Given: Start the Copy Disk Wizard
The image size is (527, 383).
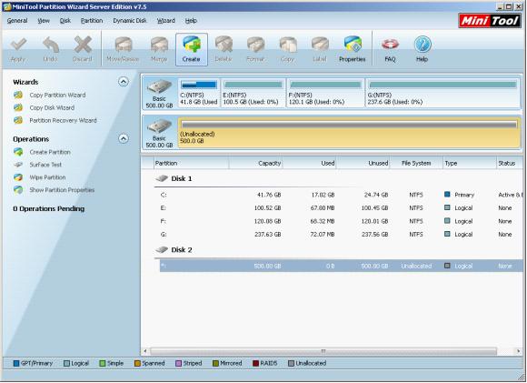Looking at the screenshot, I should tap(52, 107).
